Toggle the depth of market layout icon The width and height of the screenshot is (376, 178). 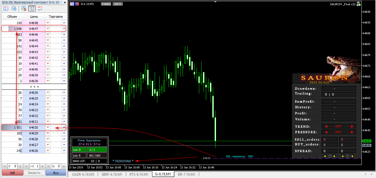[32, 8]
